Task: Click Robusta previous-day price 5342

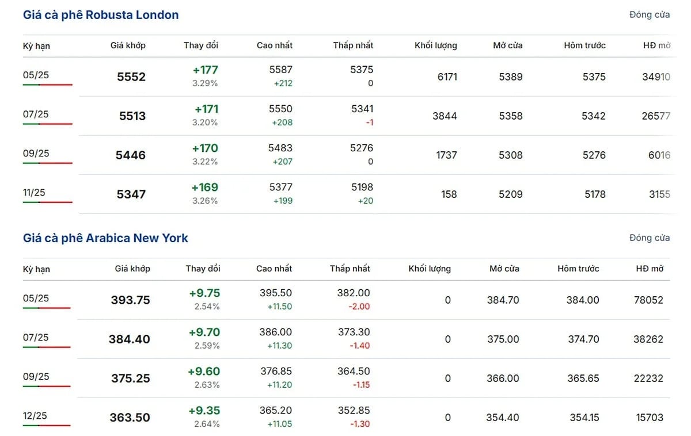Action: (x=594, y=116)
